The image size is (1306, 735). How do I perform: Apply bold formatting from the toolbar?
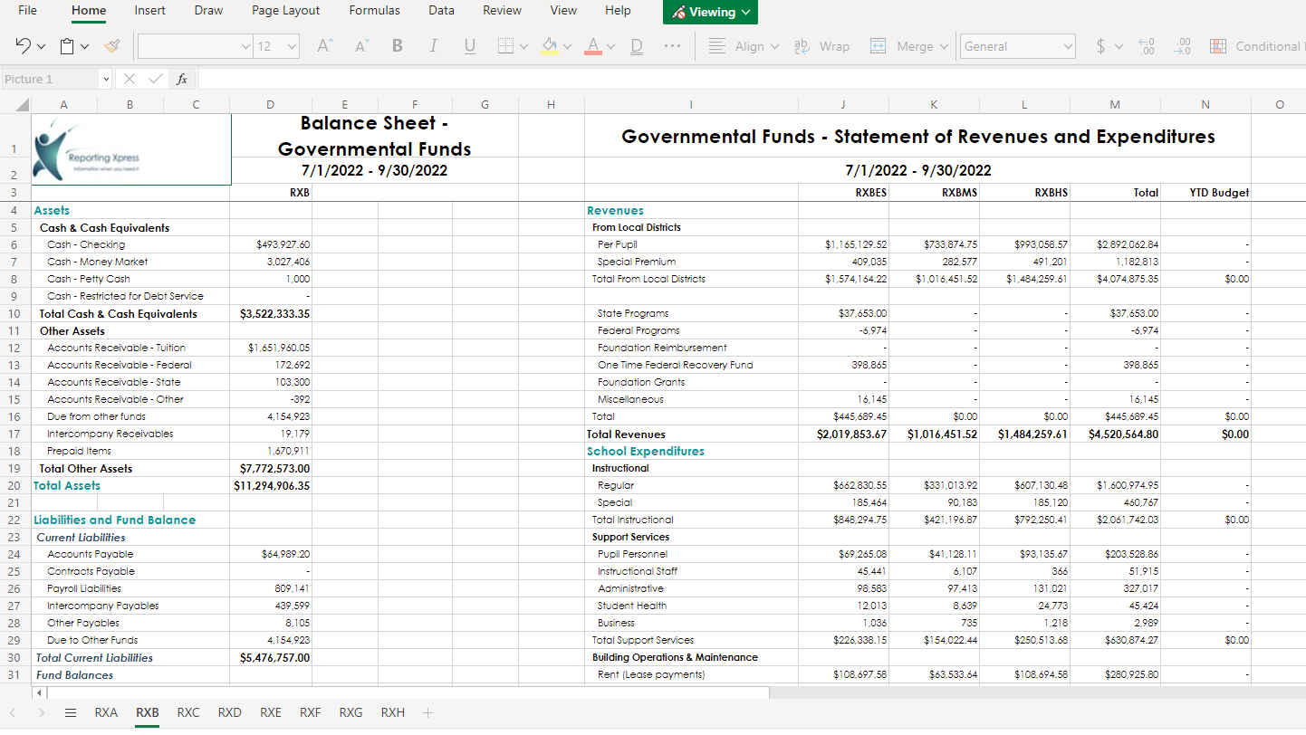[397, 45]
